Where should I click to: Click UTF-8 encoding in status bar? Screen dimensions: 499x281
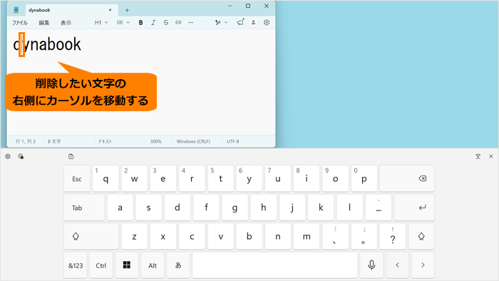coord(233,141)
